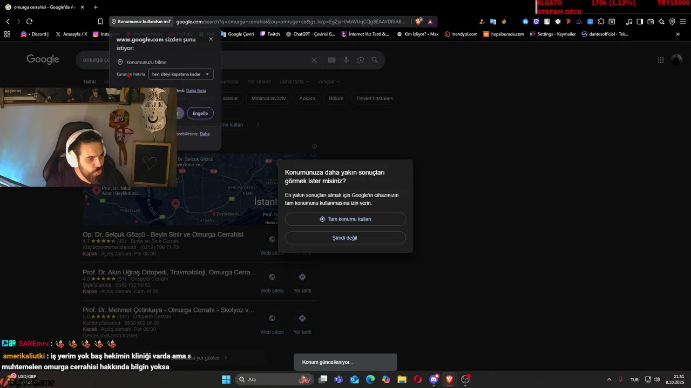691x388 pixels.
Task: Open Brave Shields lion icon
Action: (418, 22)
